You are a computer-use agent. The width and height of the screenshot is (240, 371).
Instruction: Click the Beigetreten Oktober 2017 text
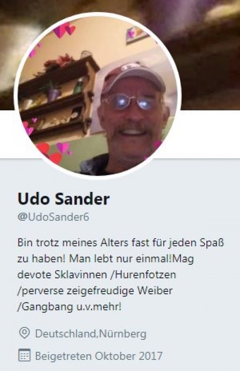(x=99, y=356)
